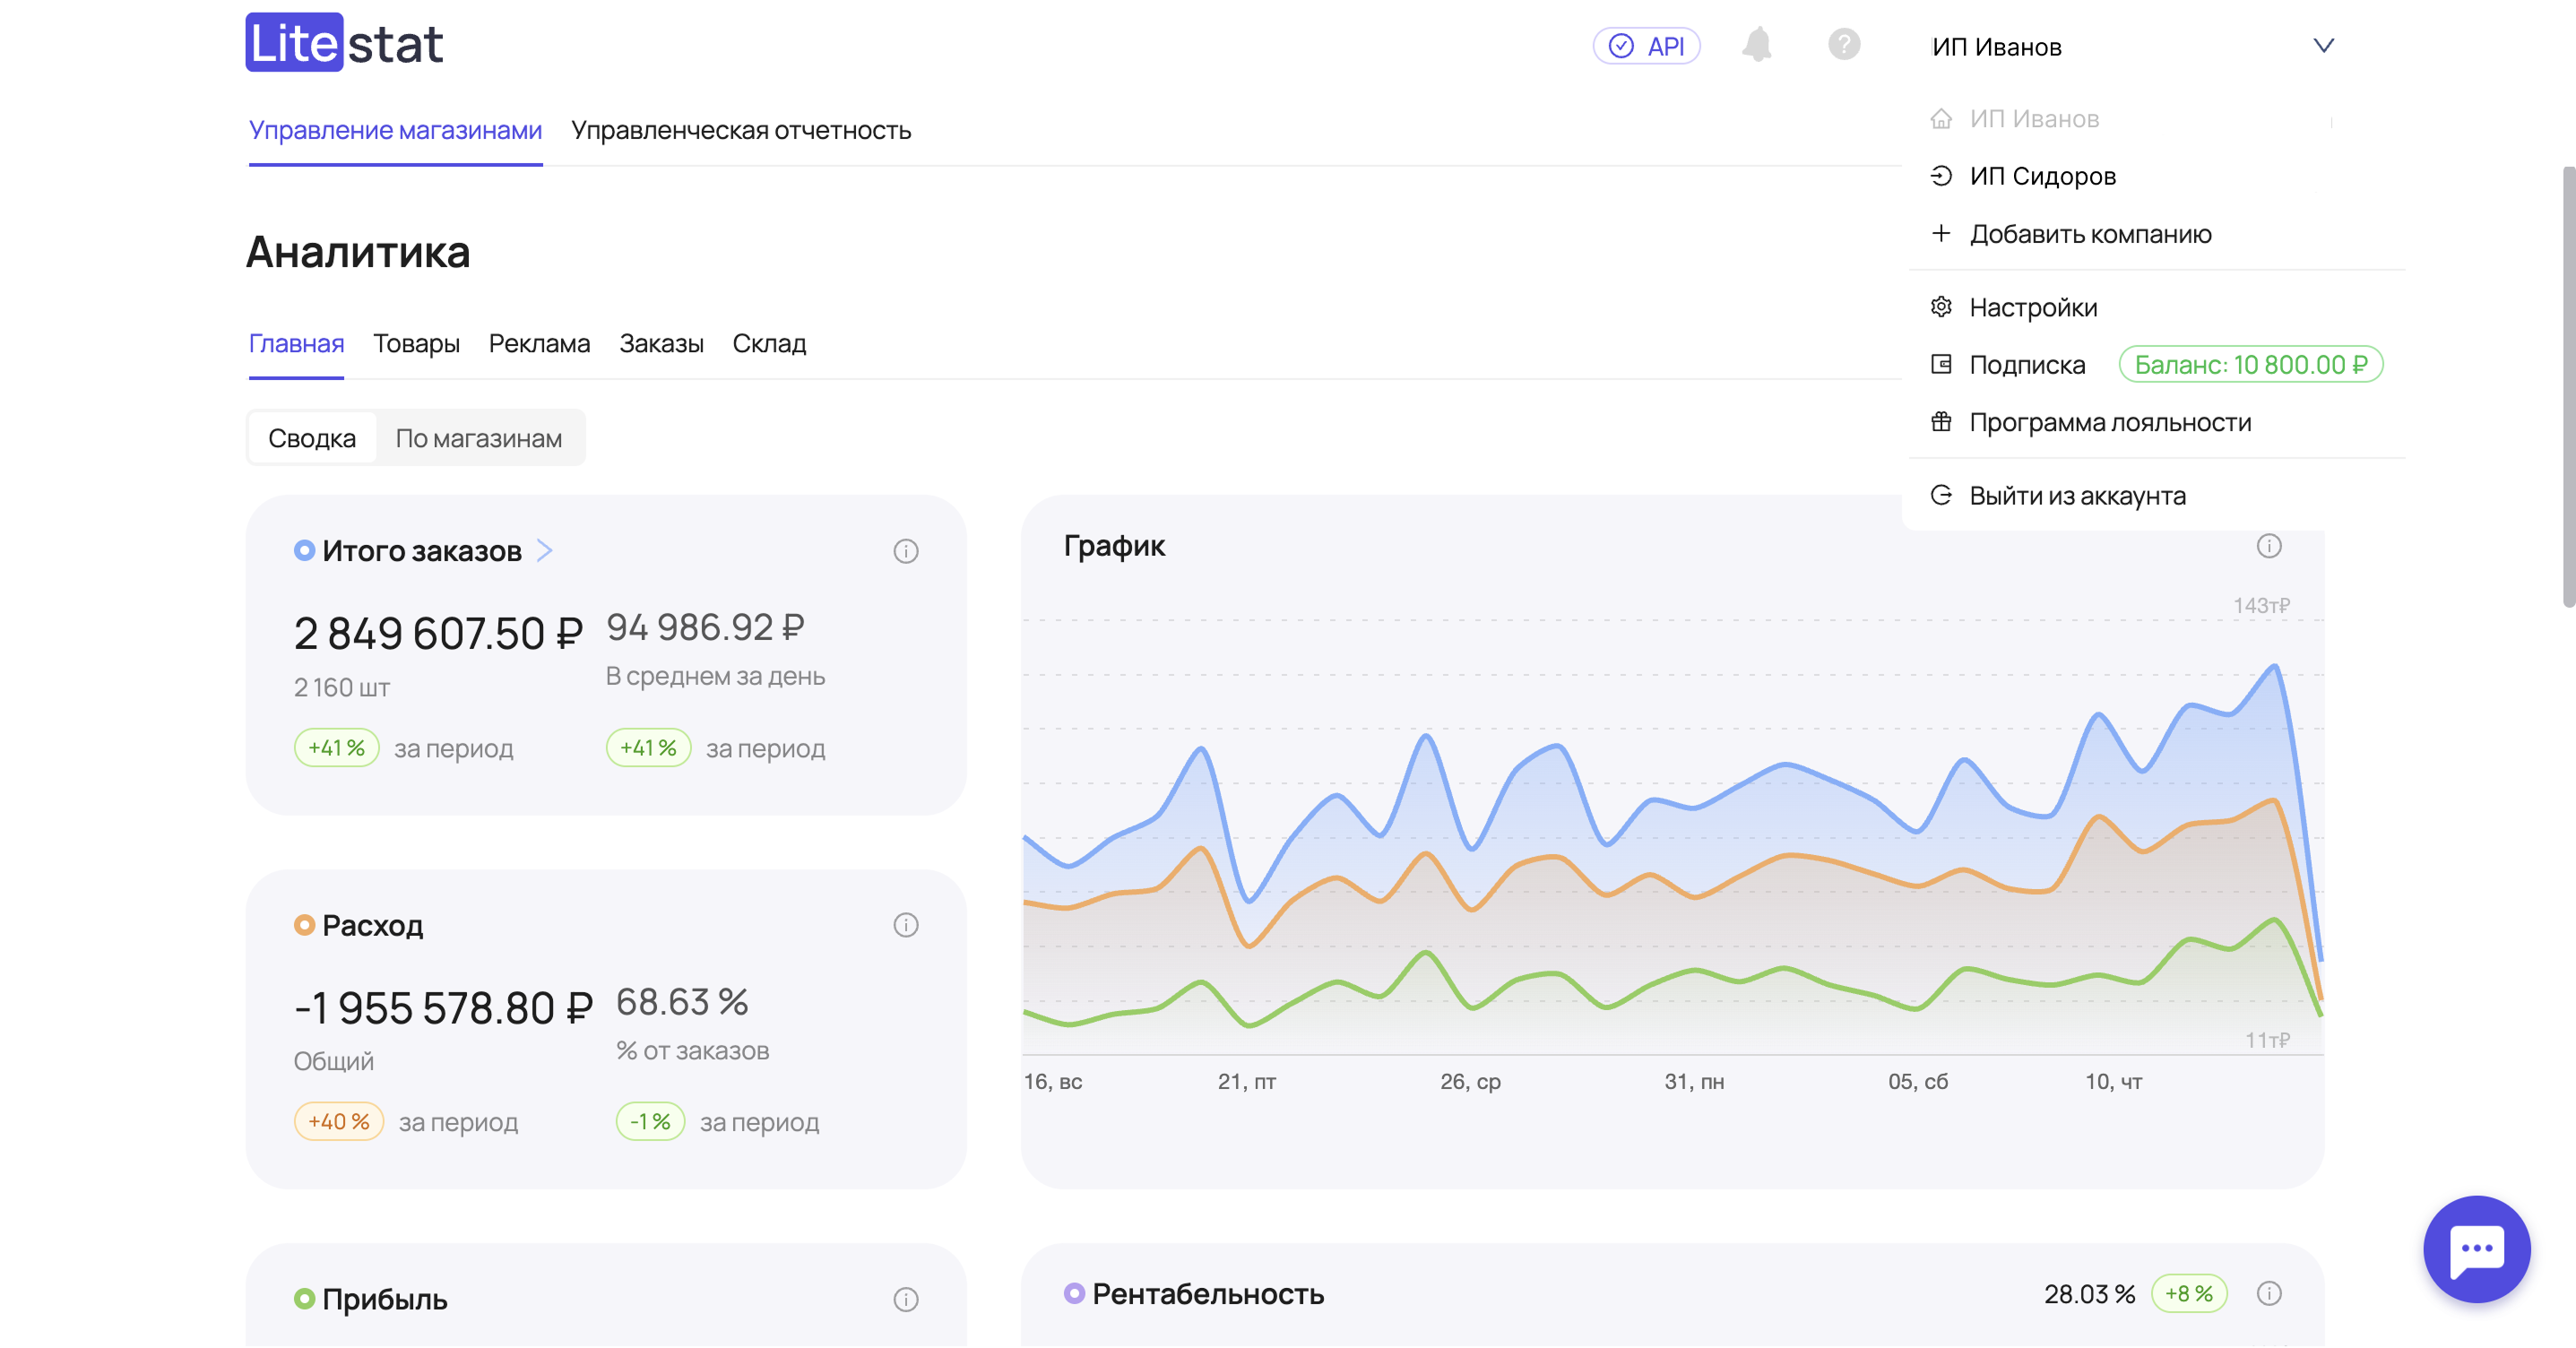
Task: Show info for Расход card
Action: tap(906, 926)
